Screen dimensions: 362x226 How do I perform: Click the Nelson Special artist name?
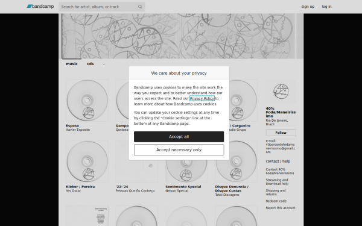177,190
